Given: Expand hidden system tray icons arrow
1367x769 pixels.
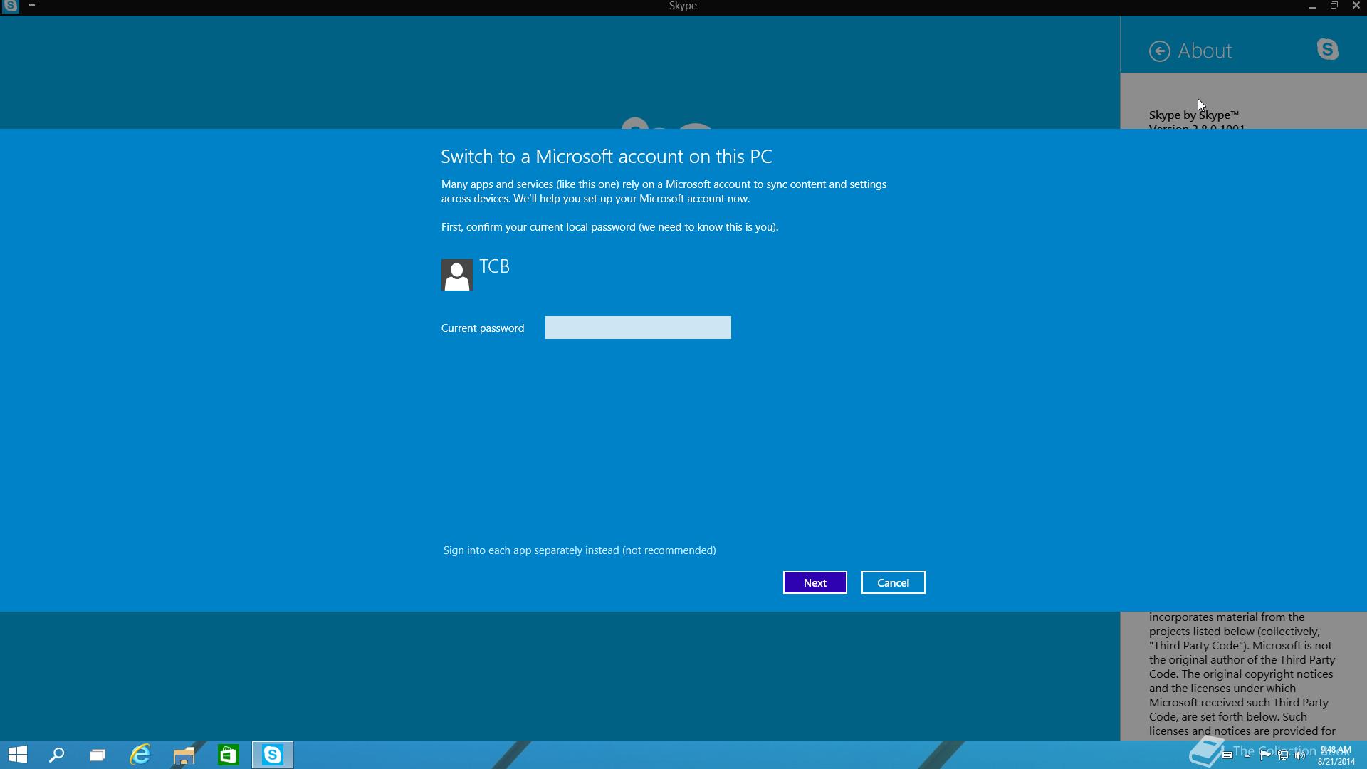Looking at the screenshot, I should [1247, 756].
